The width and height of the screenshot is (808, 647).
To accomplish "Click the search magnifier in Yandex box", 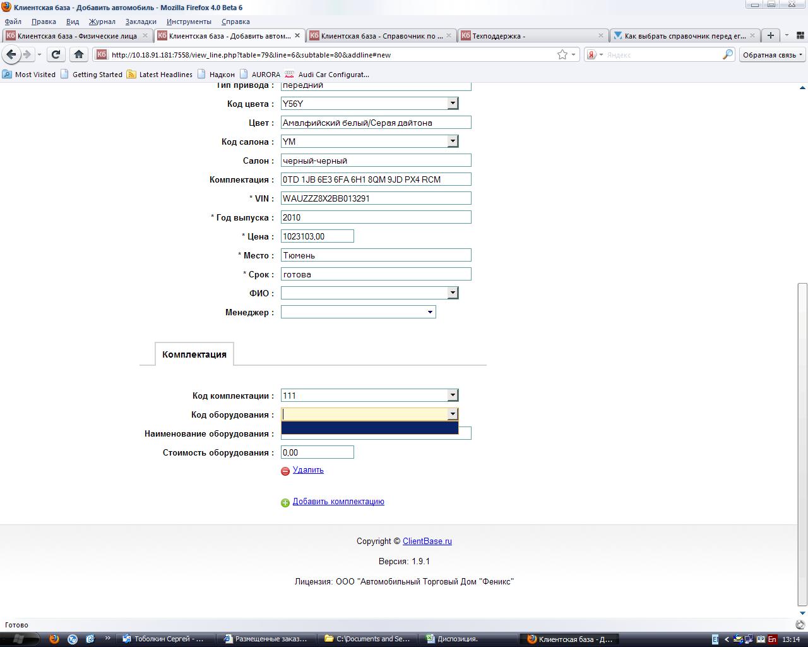I will [727, 54].
